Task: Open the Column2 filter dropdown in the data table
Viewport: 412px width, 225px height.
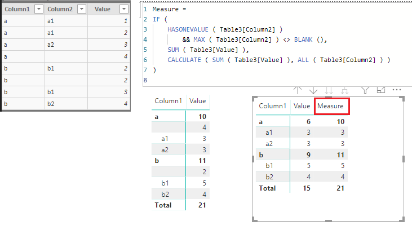Action: pyautogui.click(x=82, y=9)
